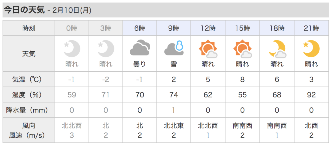Click the 風向 風速 row label
The height and width of the screenshot is (145, 331).
coord(29,130)
